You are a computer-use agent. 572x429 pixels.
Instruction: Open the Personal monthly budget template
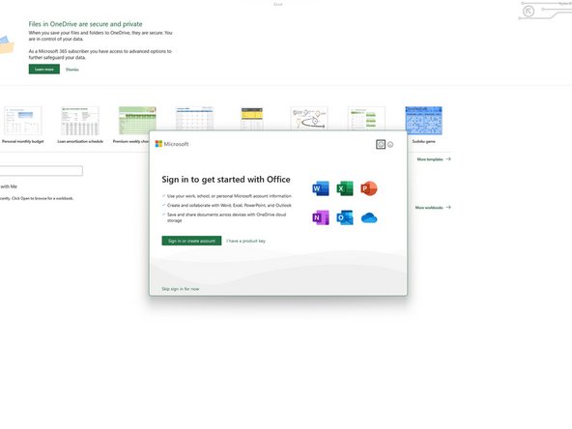[x=22, y=121]
